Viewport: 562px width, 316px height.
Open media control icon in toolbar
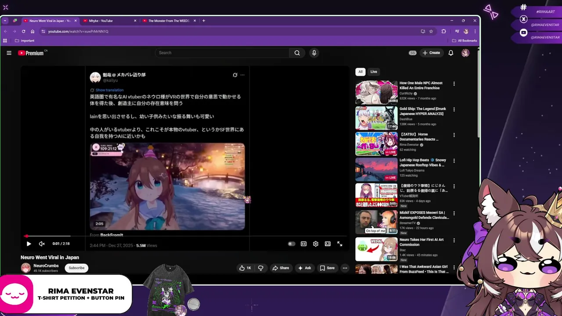[x=457, y=31]
